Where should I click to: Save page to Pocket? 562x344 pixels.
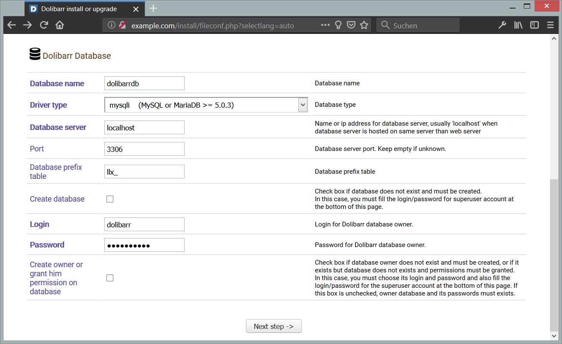[x=351, y=25]
